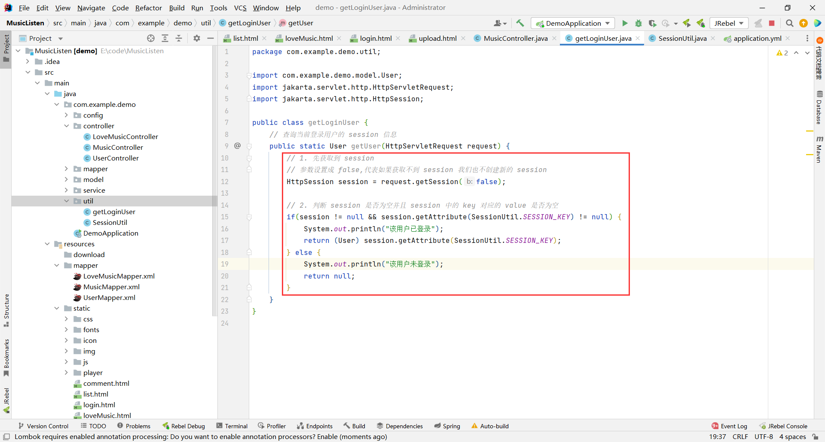
Task: Run DemoApplication with the green play icon
Action: coord(625,23)
